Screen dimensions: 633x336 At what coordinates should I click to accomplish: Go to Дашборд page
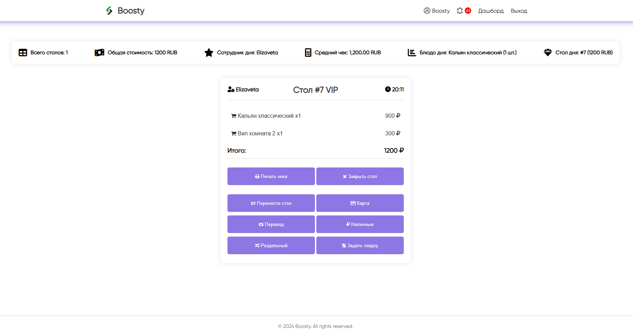pos(491,11)
